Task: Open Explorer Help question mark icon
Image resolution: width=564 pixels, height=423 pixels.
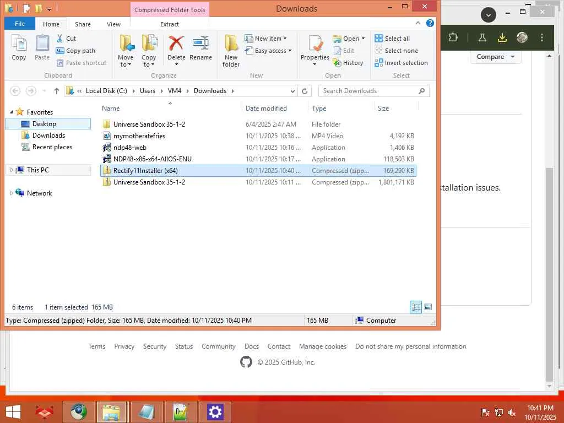Action: click(x=430, y=23)
